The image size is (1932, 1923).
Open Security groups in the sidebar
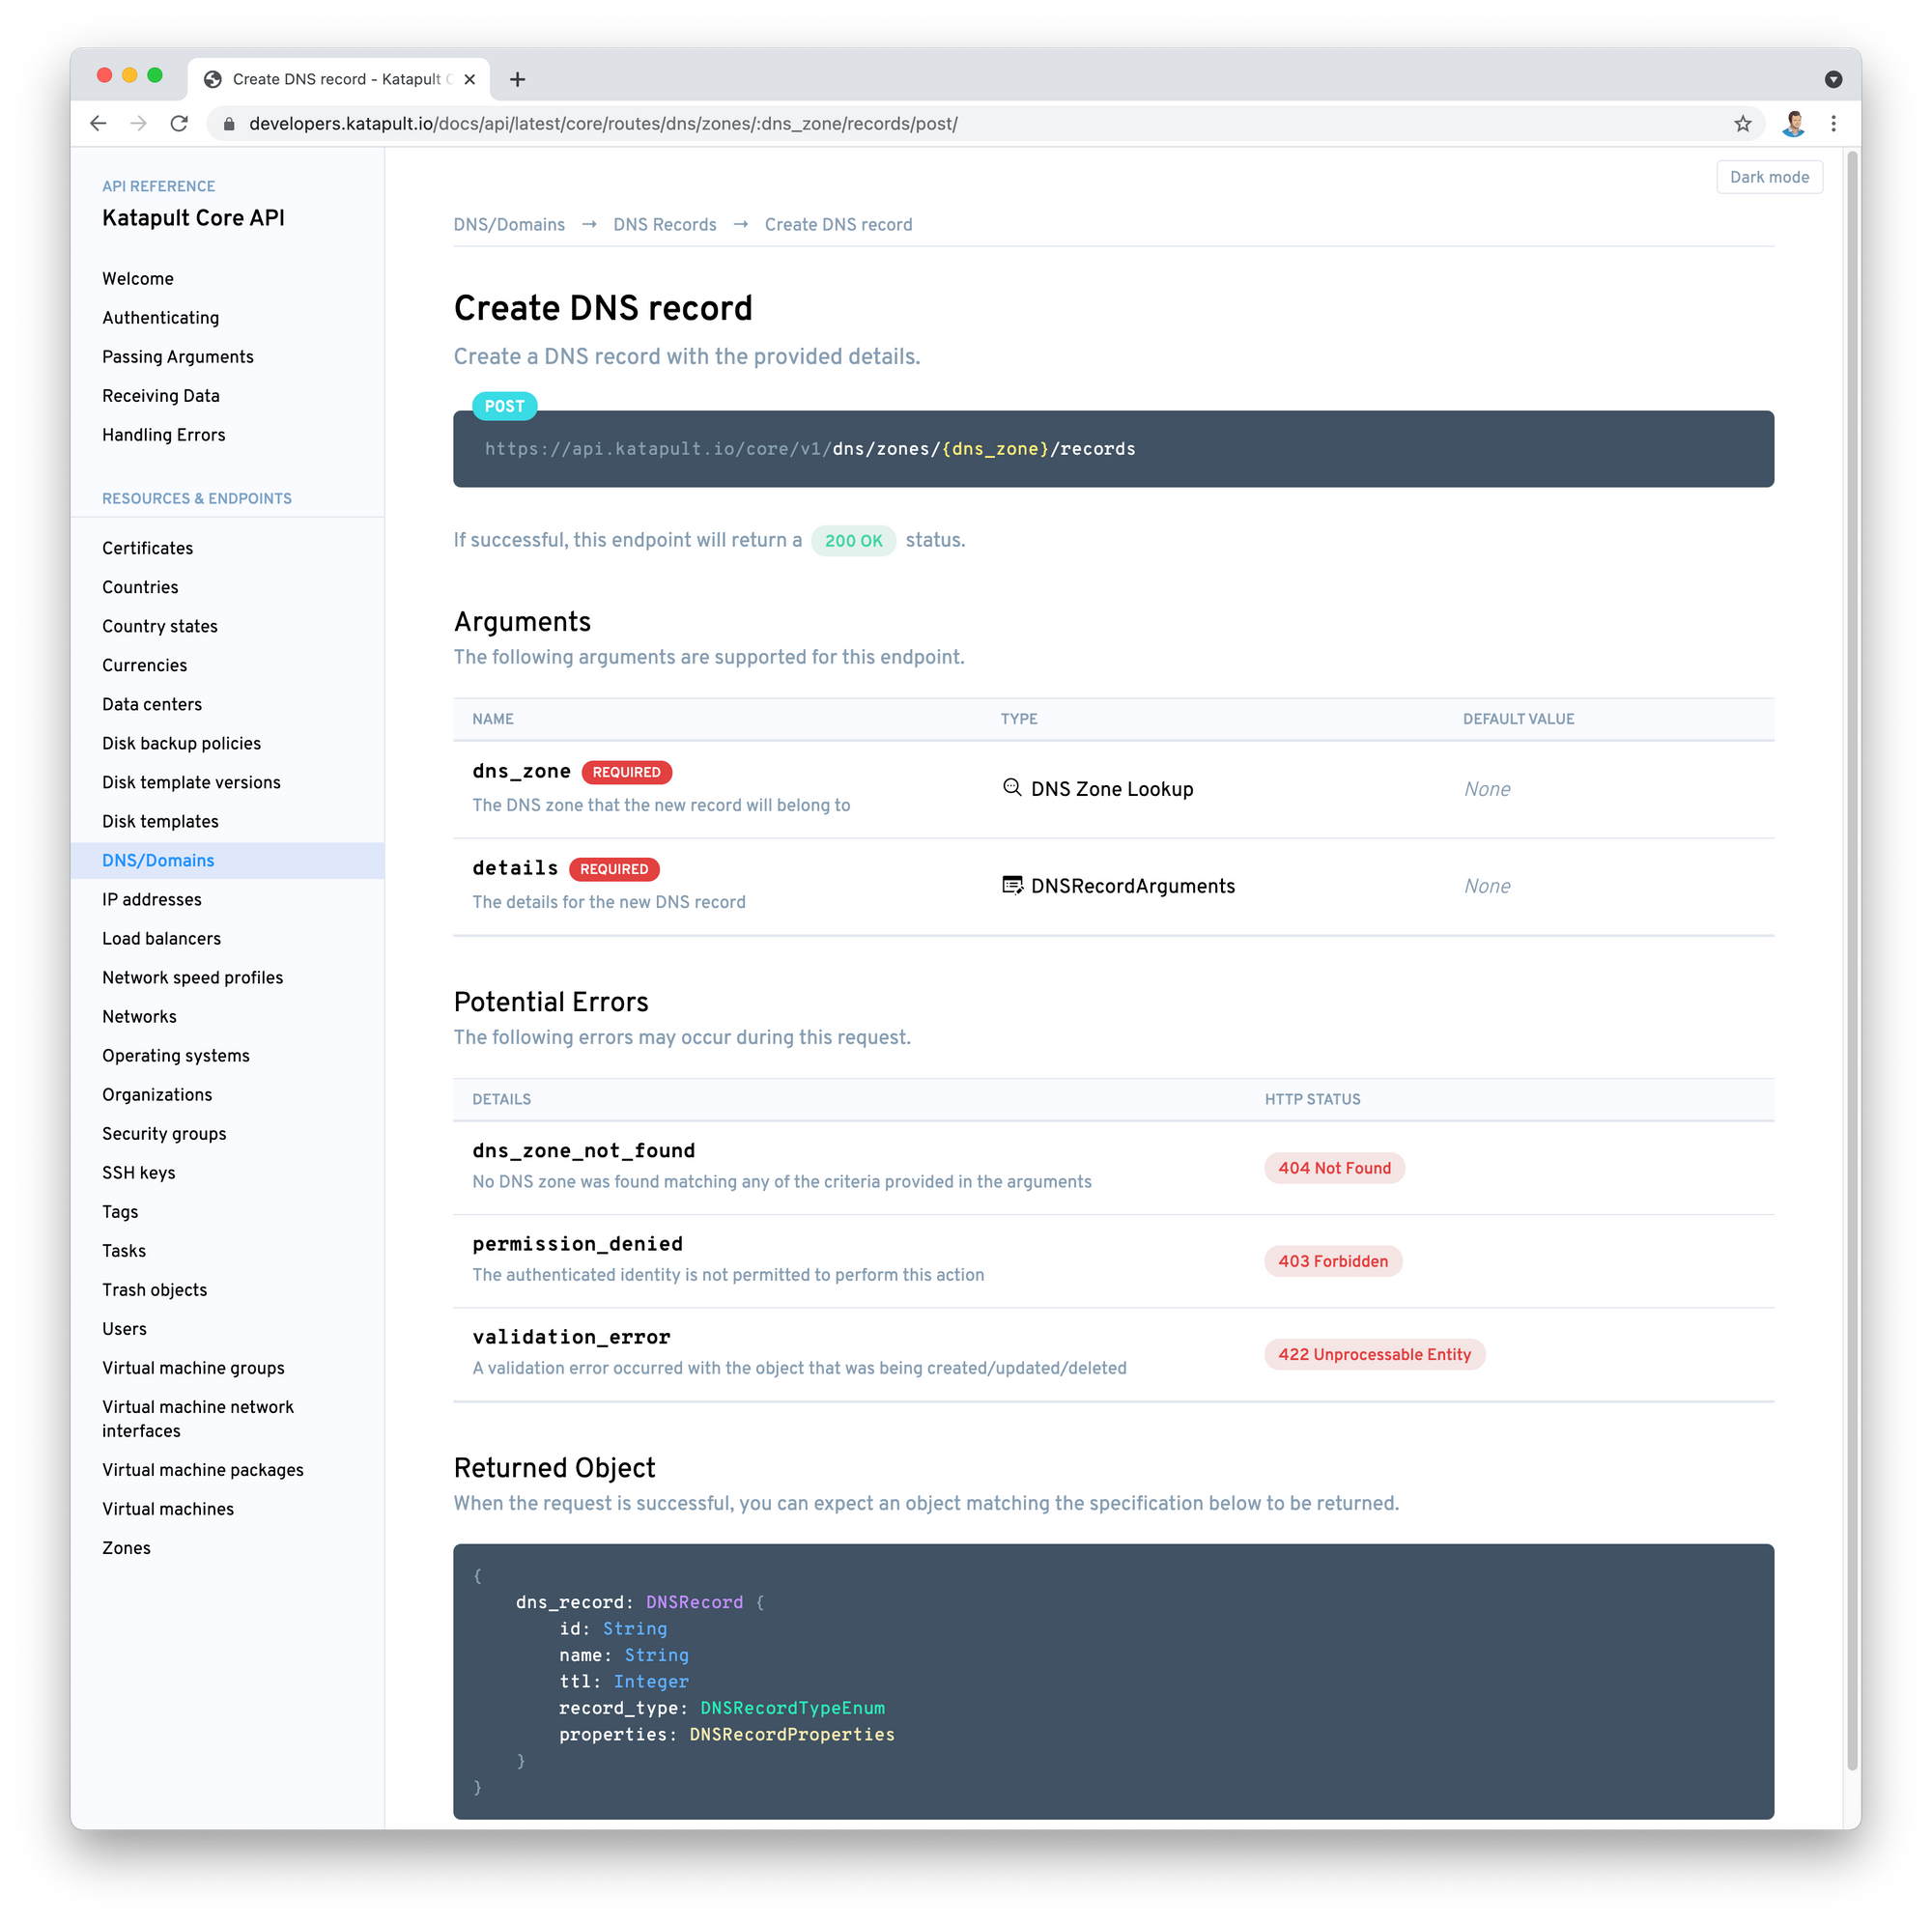click(164, 1133)
